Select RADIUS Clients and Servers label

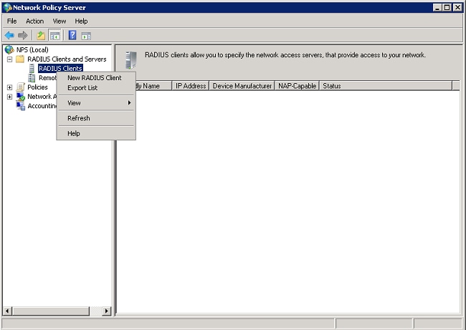click(x=67, y=59)
